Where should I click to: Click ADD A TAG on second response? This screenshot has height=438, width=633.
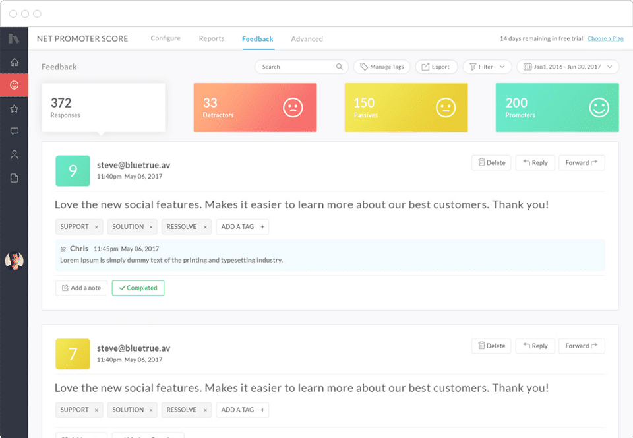point(242,410)
